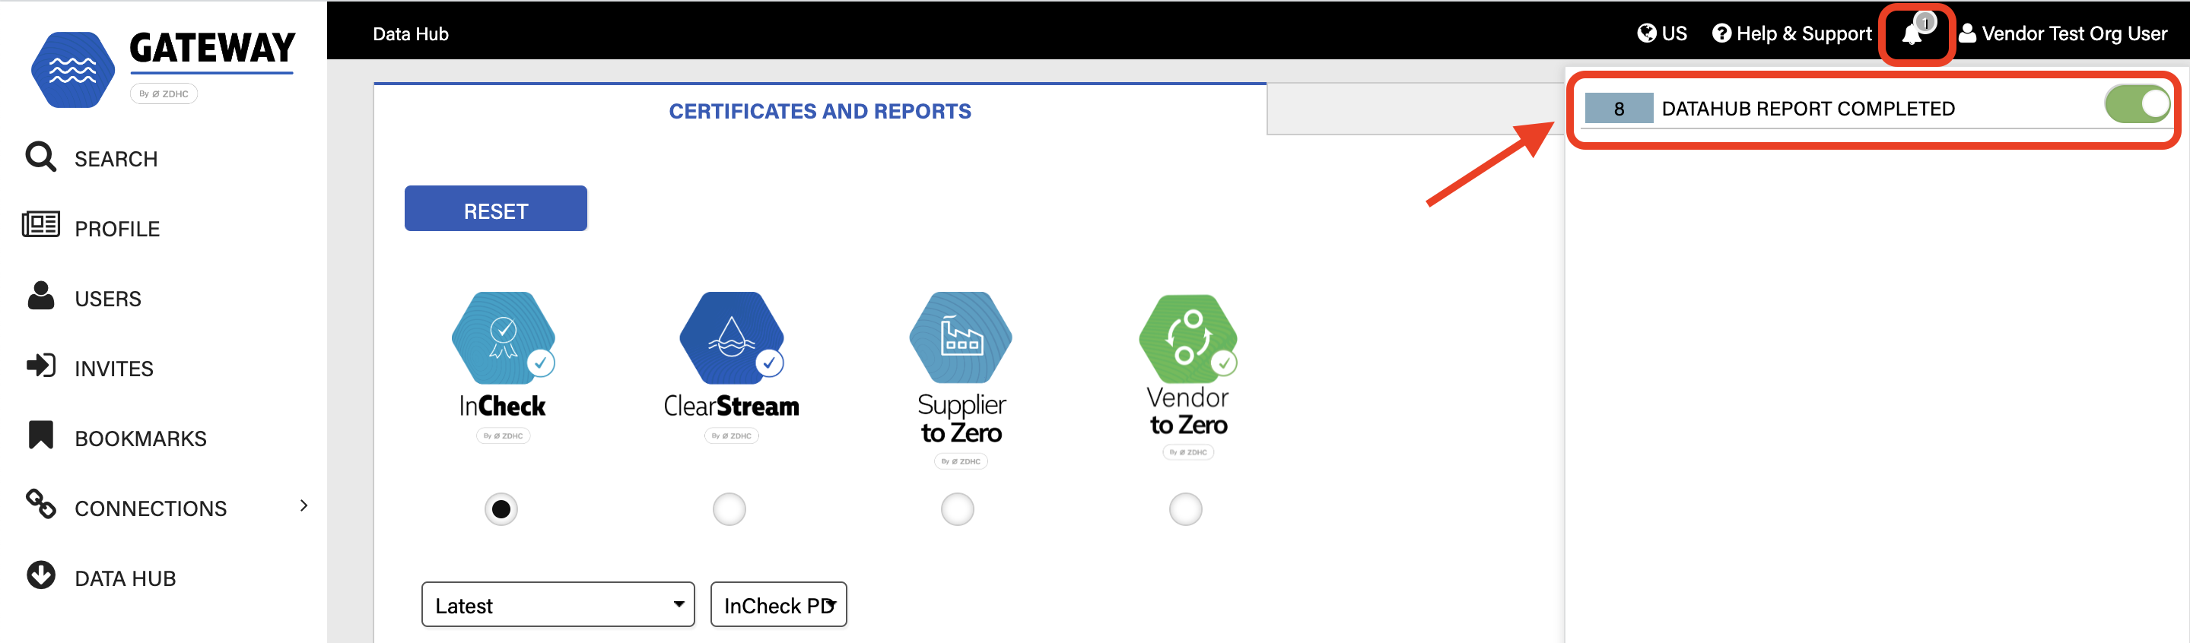The image size is (2190, 643).
Task: Open USERS in the sidebar
Action: 108,299
